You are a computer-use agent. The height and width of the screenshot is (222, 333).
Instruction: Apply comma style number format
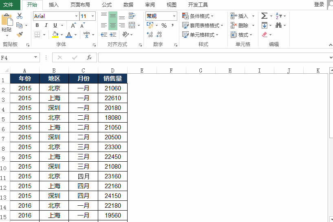click(x=173, y=26)
